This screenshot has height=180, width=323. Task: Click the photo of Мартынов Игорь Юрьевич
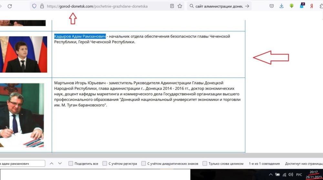click(23, 115)
